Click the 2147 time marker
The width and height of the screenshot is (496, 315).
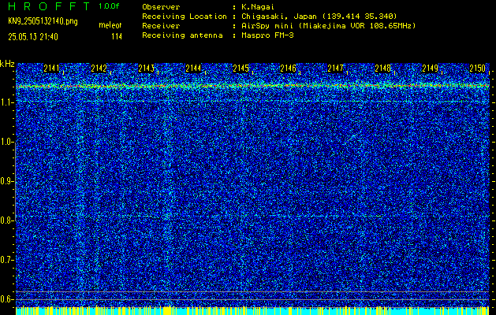[335, 69]
